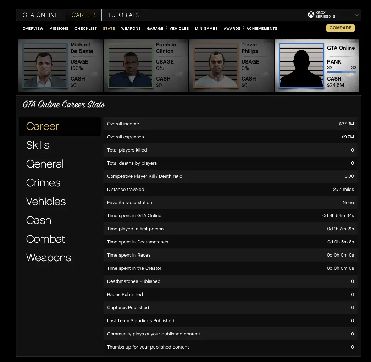
Task: Click Thumbs up for your published content
Action: tap(148, 347)
